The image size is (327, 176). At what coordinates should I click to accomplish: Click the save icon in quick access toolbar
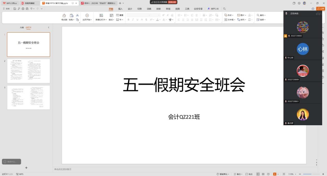15,9
